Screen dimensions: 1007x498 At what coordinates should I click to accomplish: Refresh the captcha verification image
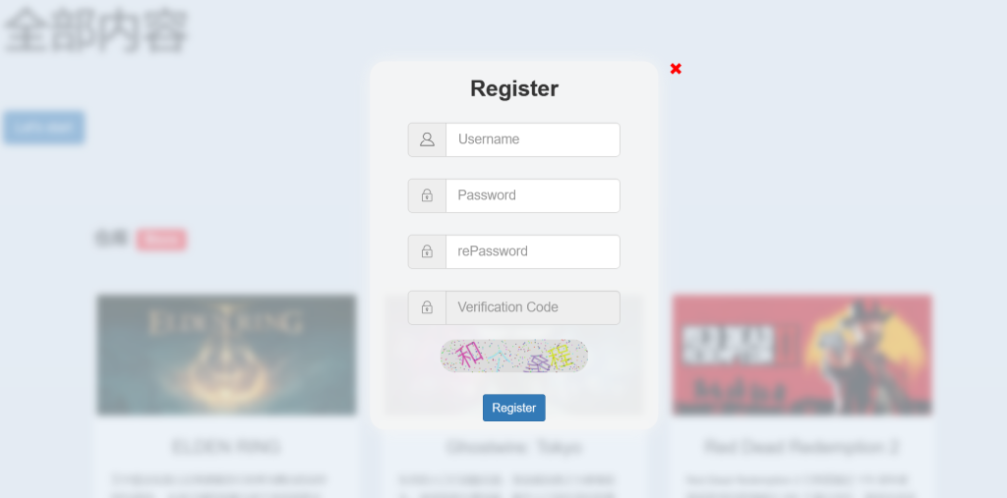point(513,356)
